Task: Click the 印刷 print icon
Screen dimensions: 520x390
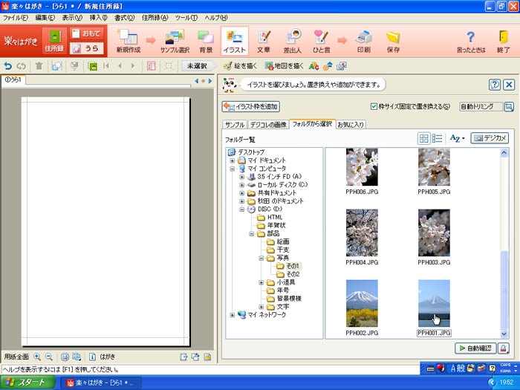Action: 363,40
